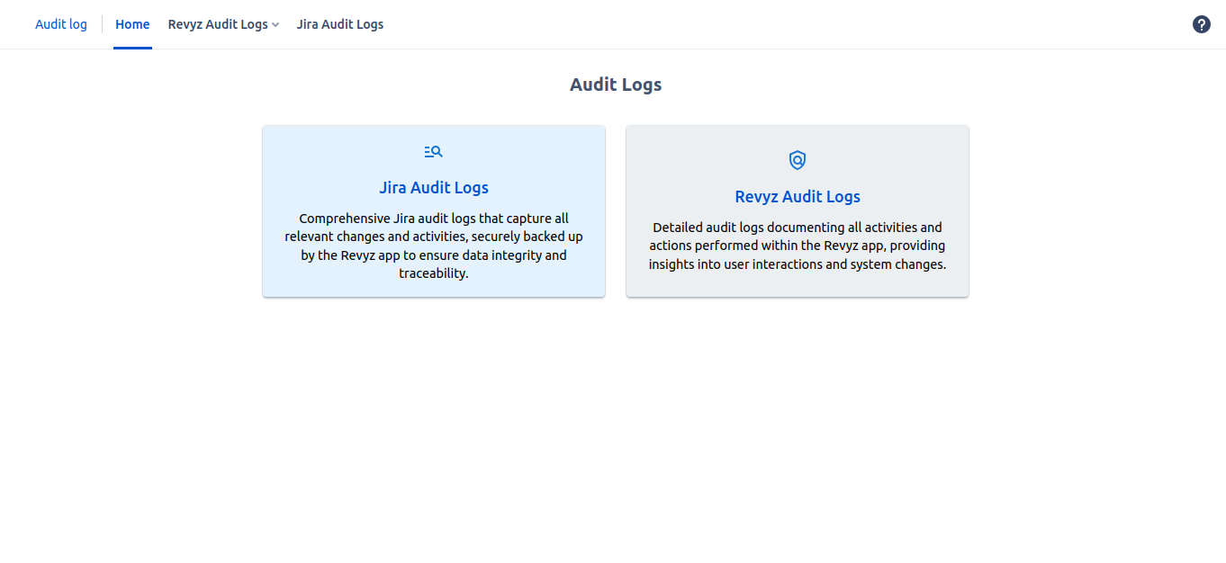
Task: Click the shield icon on Revyz card
Action: (x=797, y=160)
